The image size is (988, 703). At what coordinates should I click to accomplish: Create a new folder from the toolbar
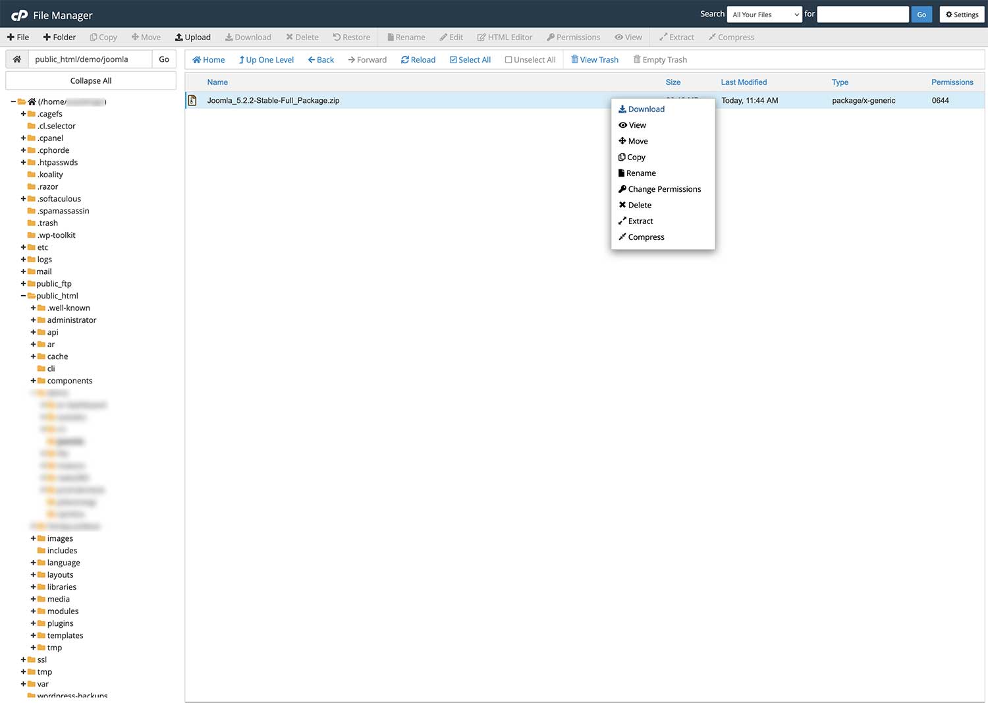(59, 37)
